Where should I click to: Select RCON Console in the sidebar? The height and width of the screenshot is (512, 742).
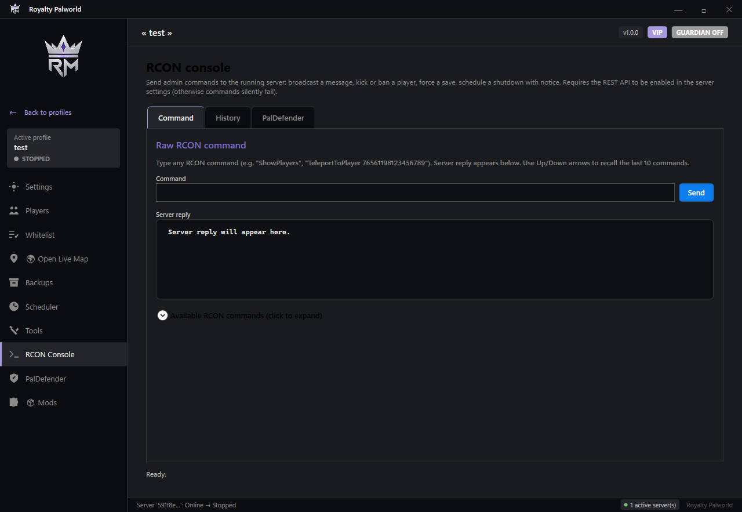pyautogui.click(x=64, y=354)
